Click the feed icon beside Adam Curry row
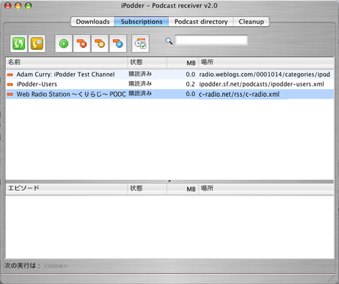 coord(10,74)
